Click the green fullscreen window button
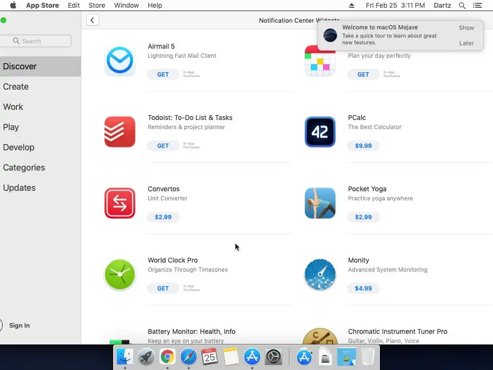This screenshot has height=370, width=493. tap(3, 20)
